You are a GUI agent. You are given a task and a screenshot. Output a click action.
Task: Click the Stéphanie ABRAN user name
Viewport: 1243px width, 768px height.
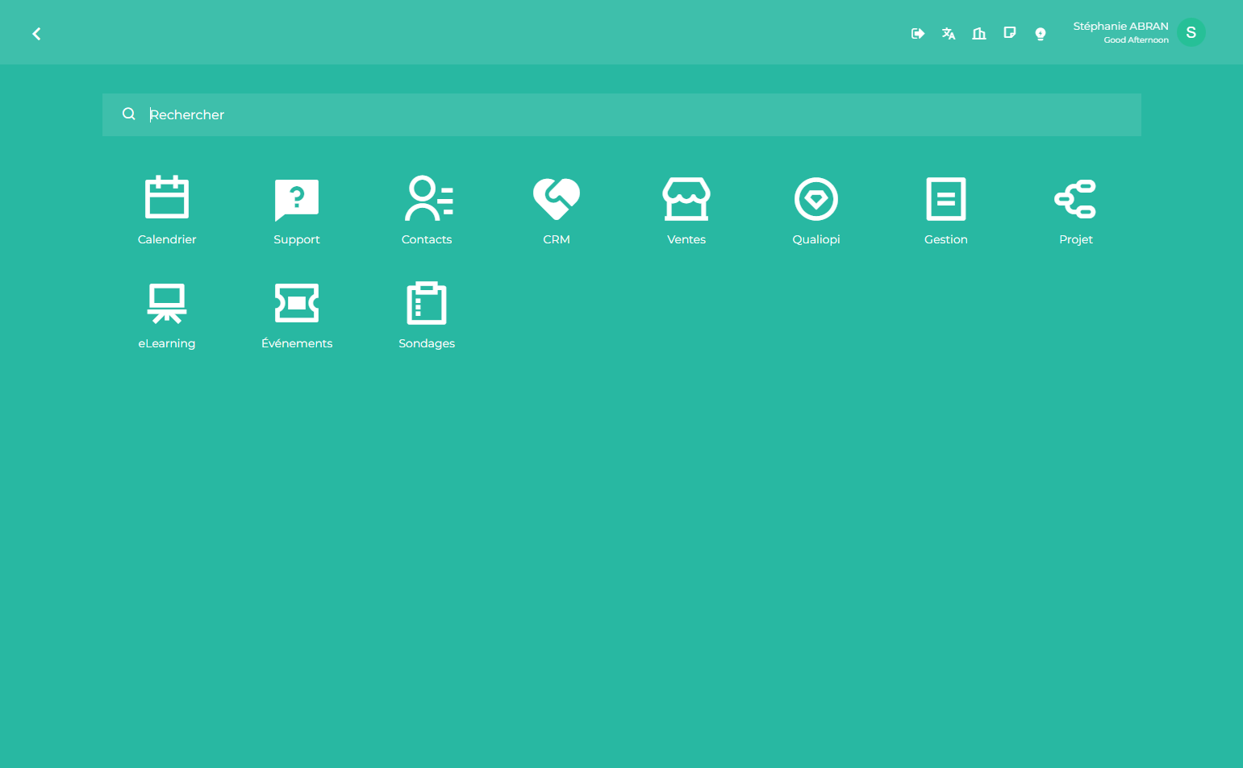pyautogui.click(x=1120, y=27)
